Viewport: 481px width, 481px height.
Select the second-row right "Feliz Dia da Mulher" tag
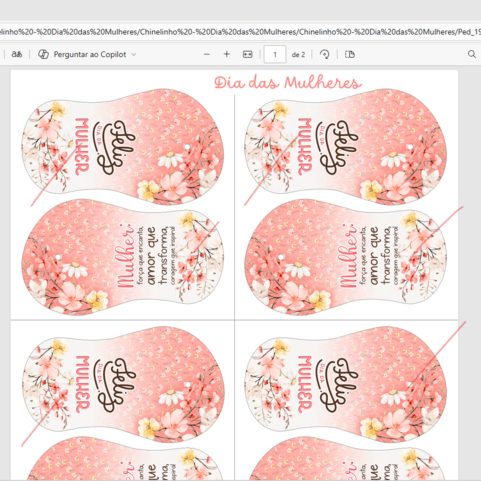pyautogui.click(x=346, y=384)
